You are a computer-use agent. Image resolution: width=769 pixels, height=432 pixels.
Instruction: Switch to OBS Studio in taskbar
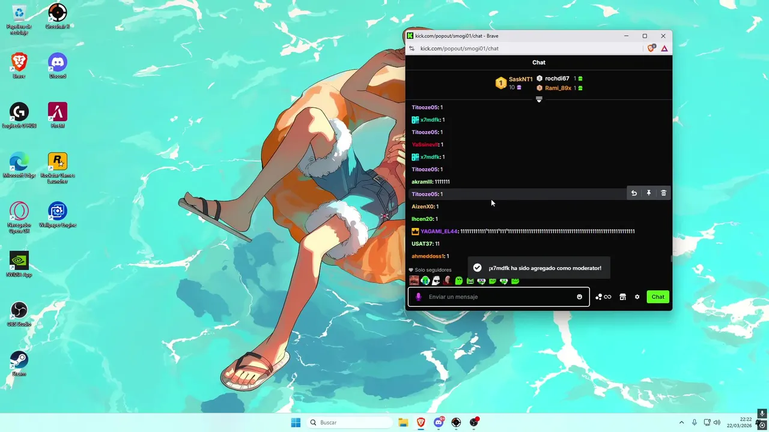pos(474,423)
